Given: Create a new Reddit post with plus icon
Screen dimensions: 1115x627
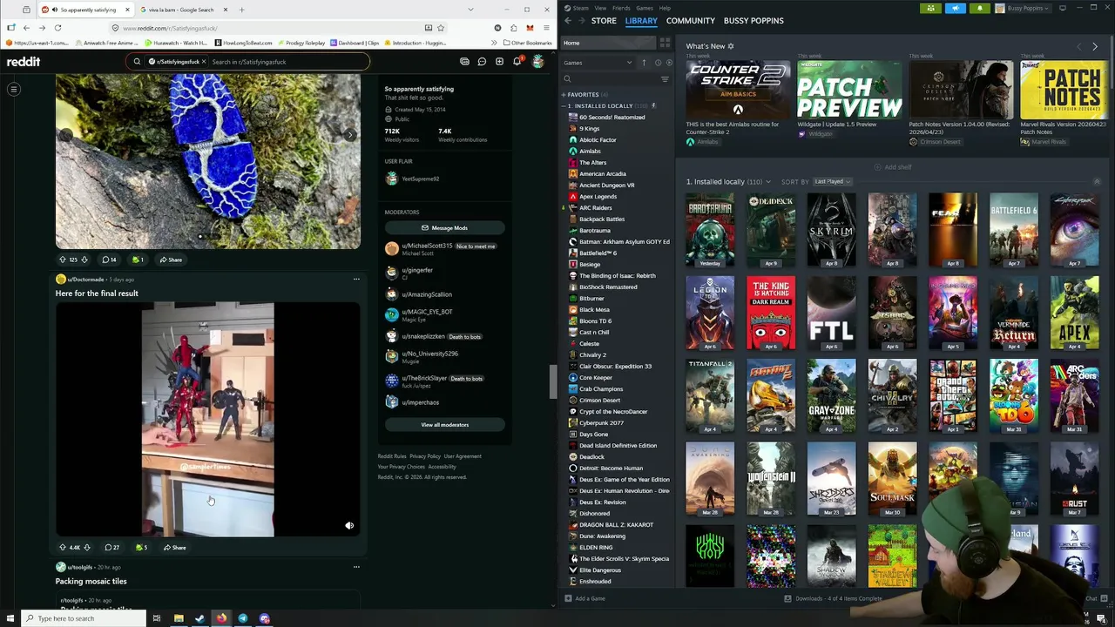Looking at the screenshot, I should [x=499, y=62].
